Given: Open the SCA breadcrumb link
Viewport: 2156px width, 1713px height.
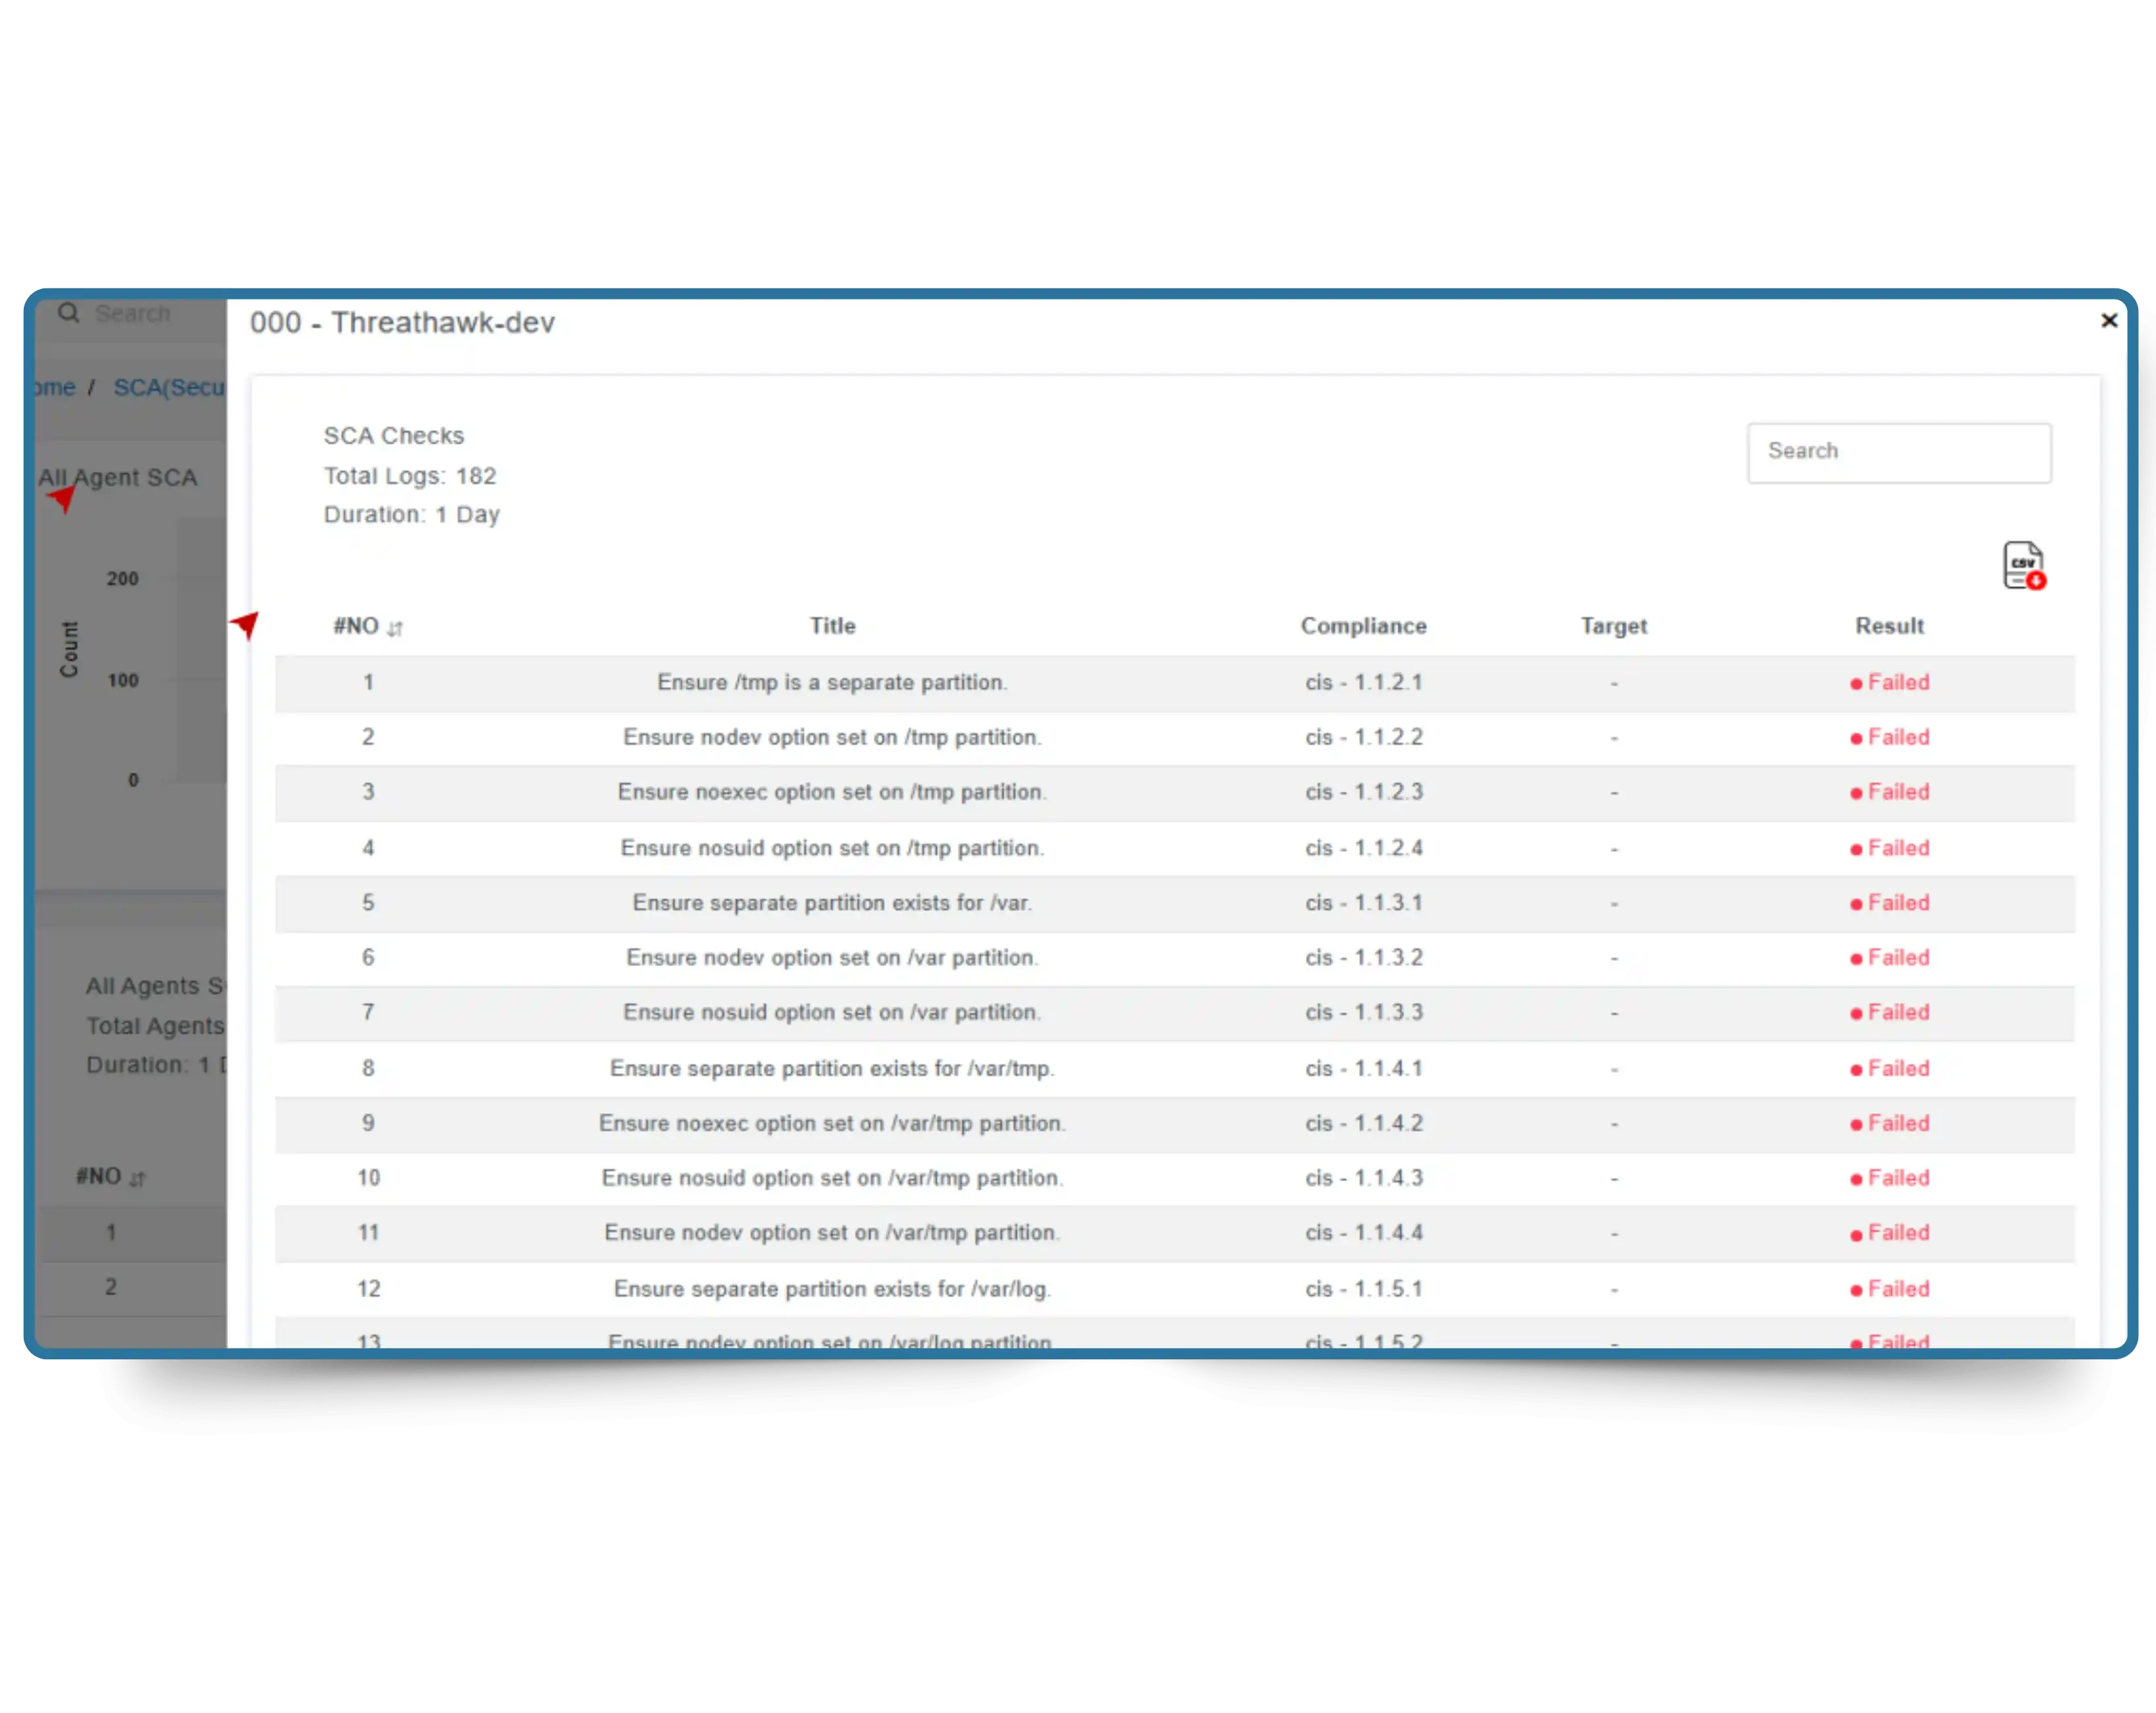Looking at the screenshot, I should click(168, 388).
